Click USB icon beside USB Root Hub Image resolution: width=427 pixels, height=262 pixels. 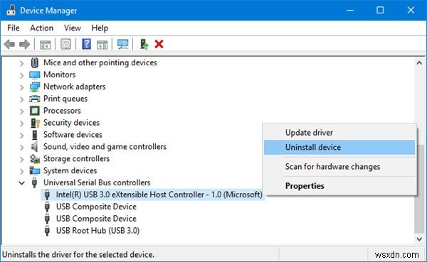tap(47, 231)
